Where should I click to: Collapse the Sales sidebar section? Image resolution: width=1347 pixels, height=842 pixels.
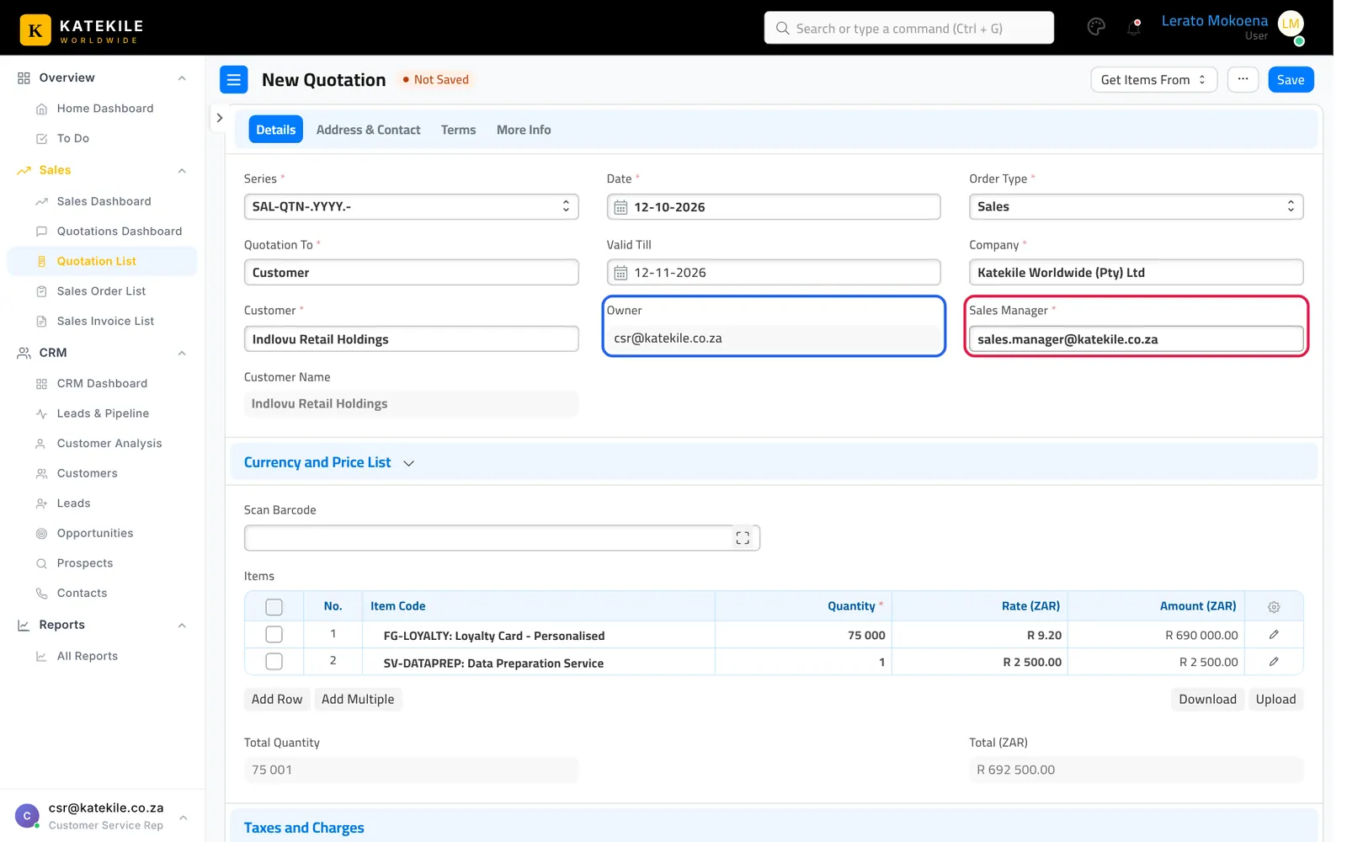tap(182, 171)
